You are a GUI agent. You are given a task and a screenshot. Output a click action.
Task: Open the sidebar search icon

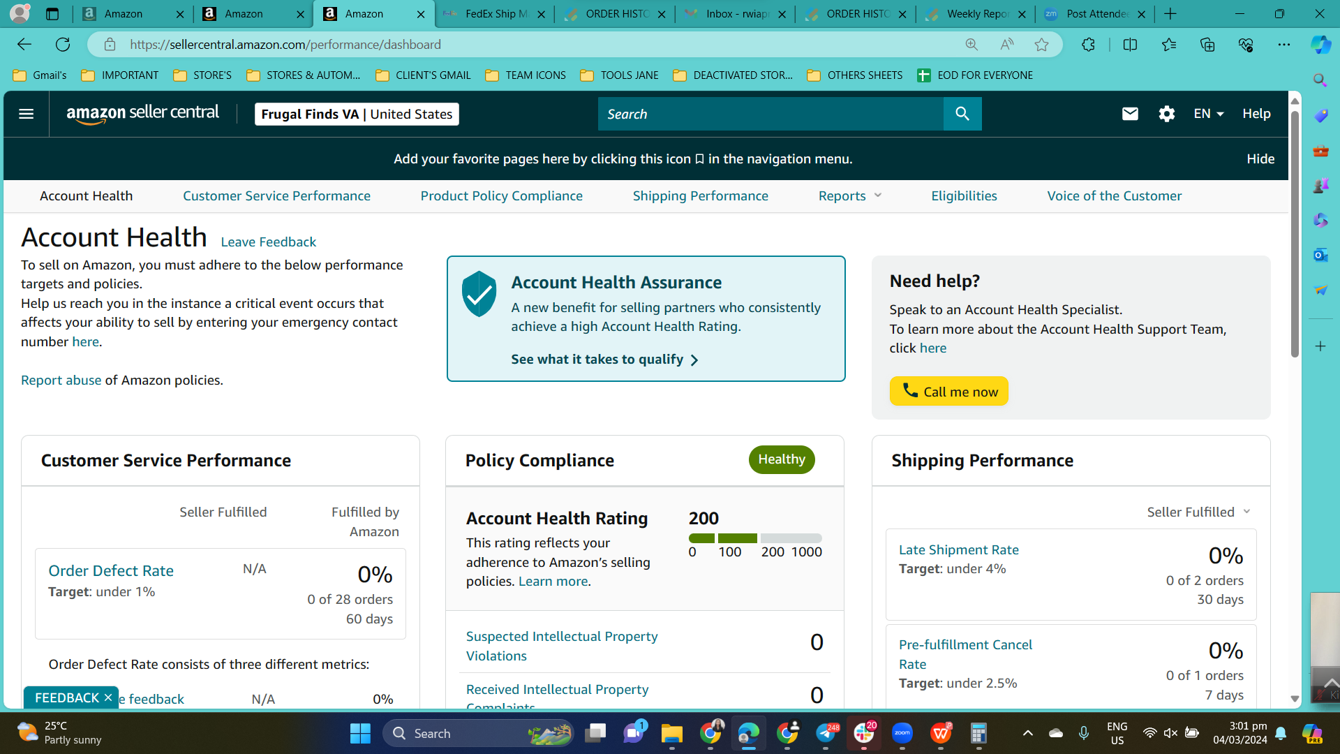pyautogui.click(x=1320, y=80)
